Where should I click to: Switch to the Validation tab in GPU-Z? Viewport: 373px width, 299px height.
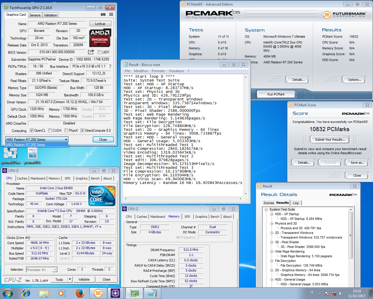pyautogui.click(x=51, y=15)
